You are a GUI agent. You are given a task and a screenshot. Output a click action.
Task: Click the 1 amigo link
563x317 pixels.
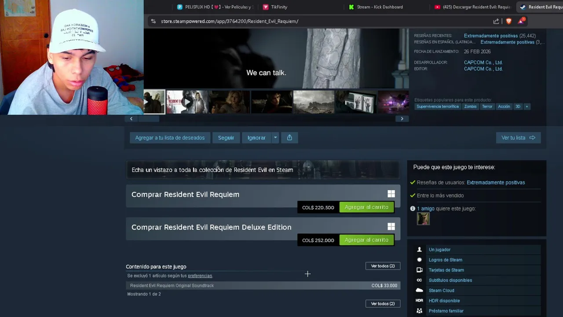click(426, 209)
